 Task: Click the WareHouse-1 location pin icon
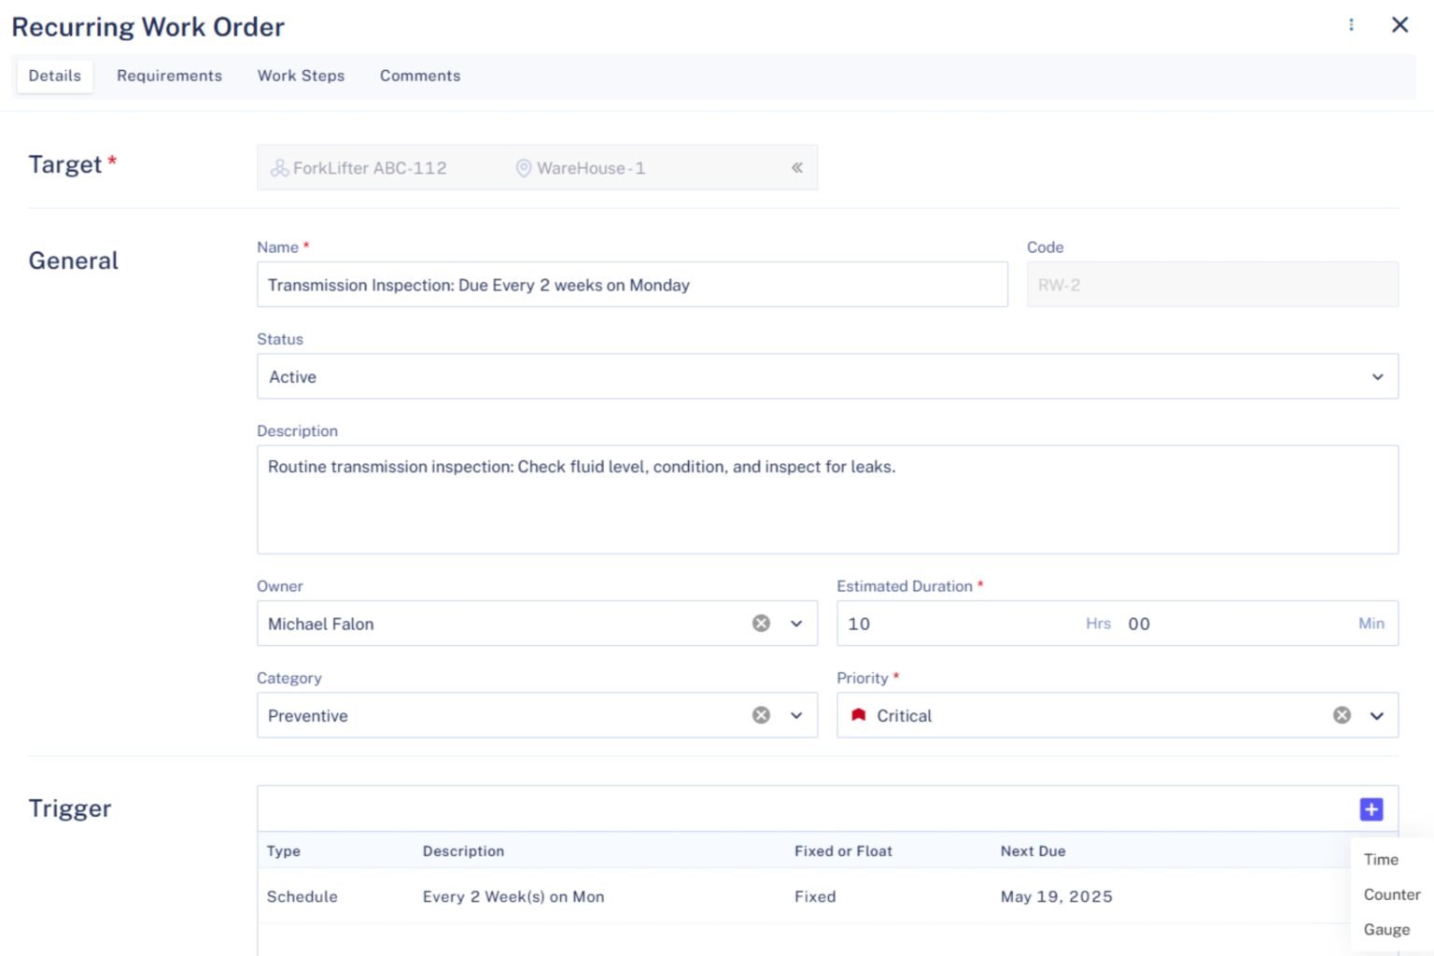click(524, 168)
